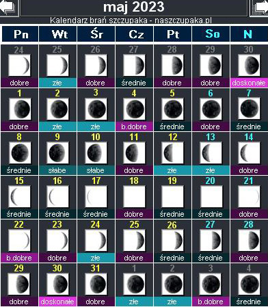Select the moon icon for April 30

coord(249,65)
